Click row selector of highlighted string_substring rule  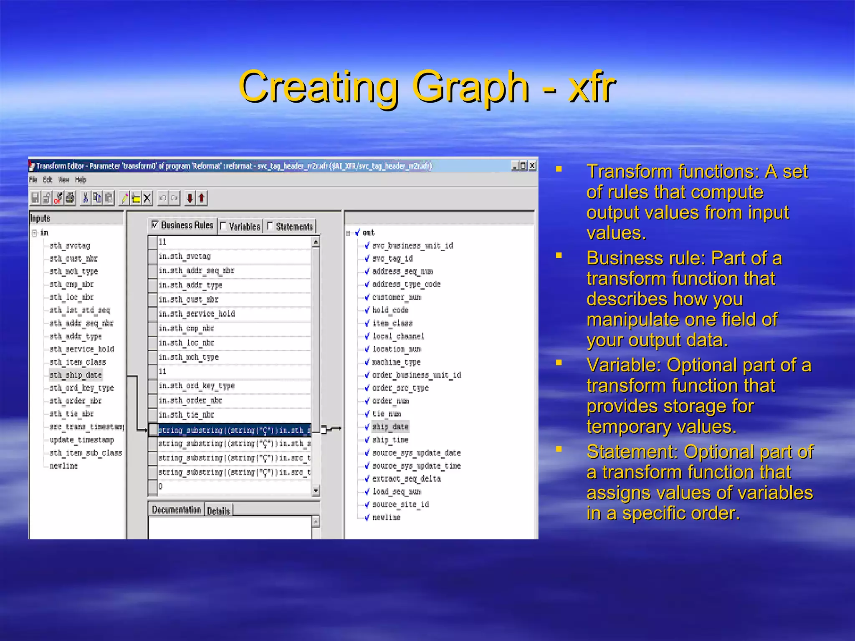tap(153, 430)
